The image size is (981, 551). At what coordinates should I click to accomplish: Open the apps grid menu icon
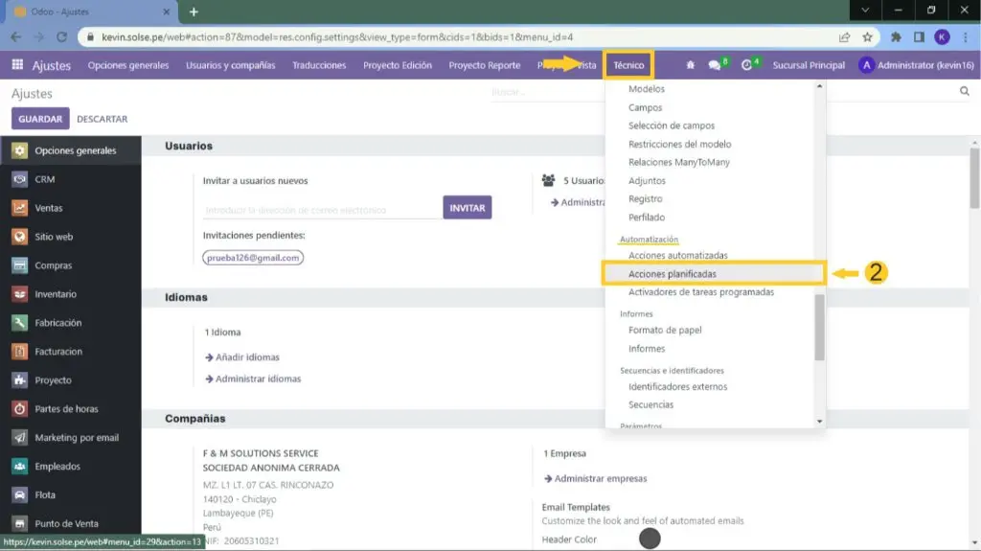click(17, 65)
